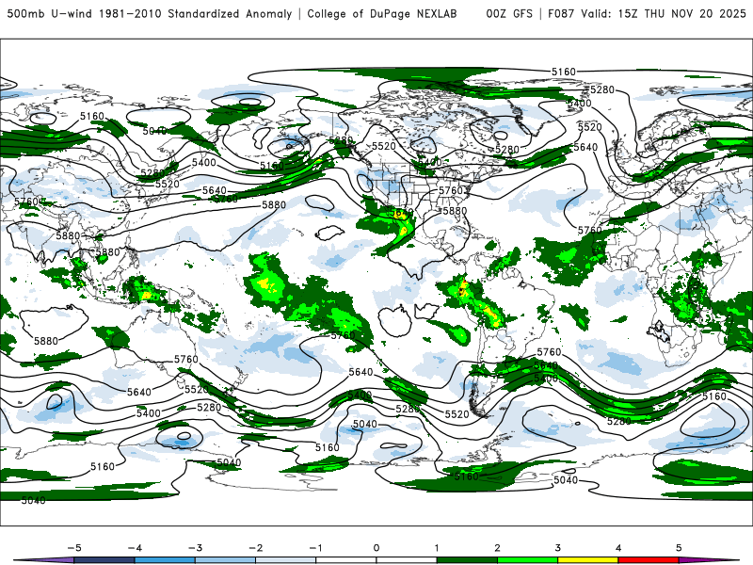Click the '0' colorbar label
Image resolution: width=753 pixels, height=565 pixels.
pyautogui.click(x=376, y=548)
